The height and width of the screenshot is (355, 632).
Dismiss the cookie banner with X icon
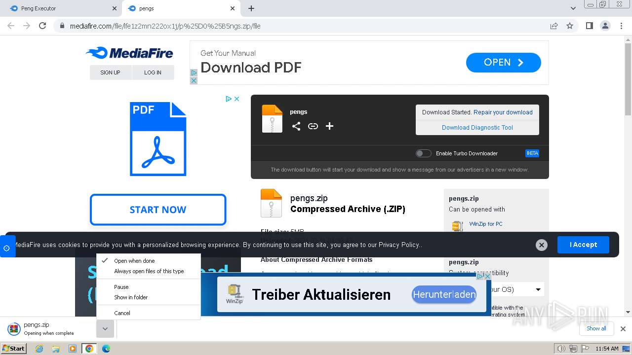coord(542,245)
